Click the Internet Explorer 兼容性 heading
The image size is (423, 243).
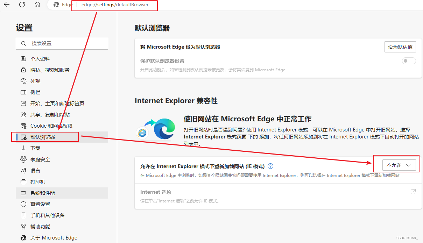tap(176, 101)
